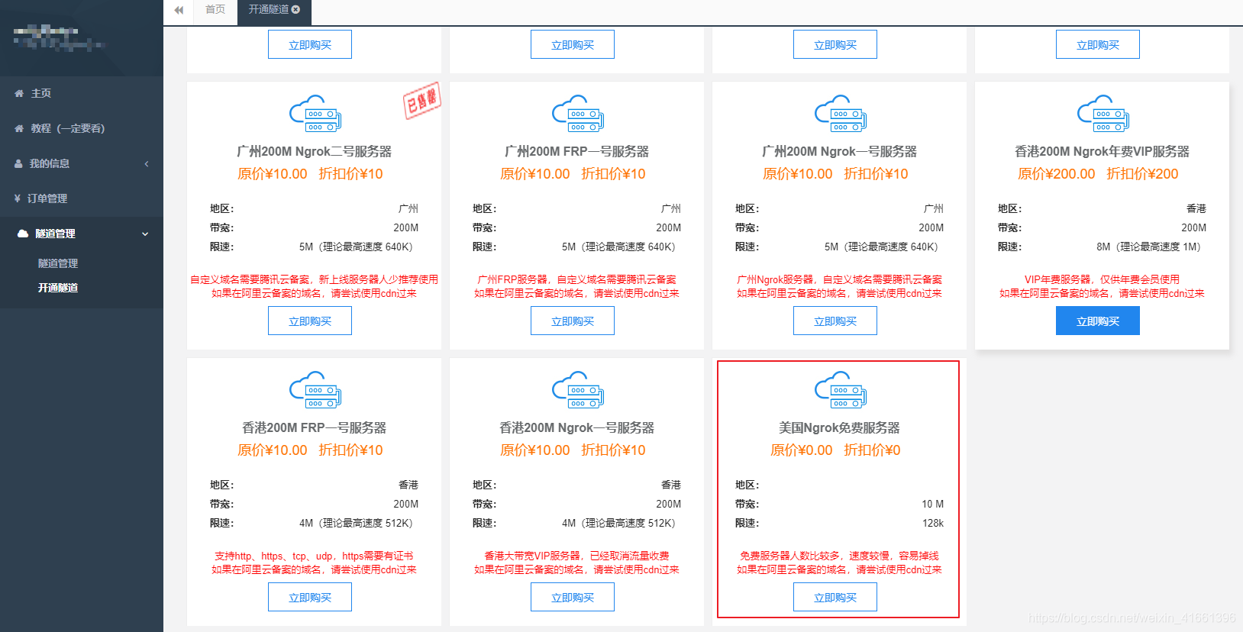This screenshot has height=632, width=1243.
Task: Click the title 香港200M Ngrok年费VIP服务器
Action: click(1103, 151)
